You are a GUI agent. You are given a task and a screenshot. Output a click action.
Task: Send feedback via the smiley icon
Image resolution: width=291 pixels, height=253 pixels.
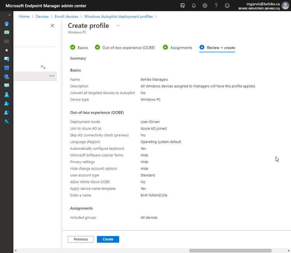point(227,5)
